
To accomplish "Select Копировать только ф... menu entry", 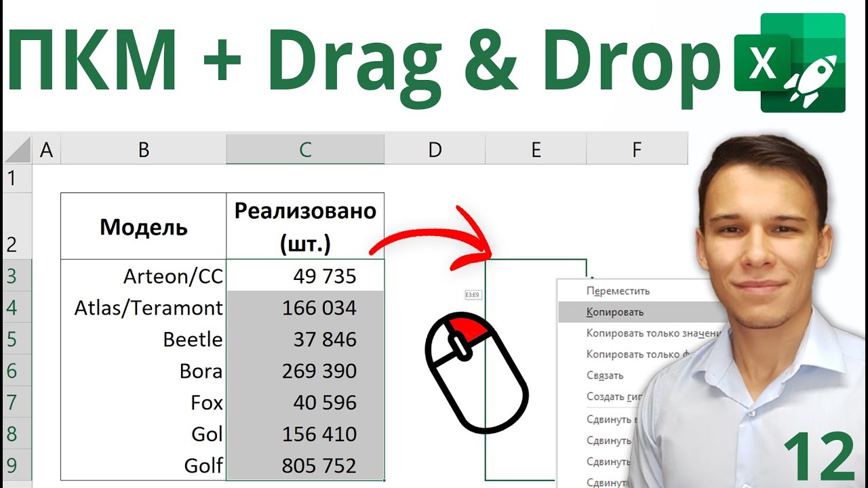I will [639, 354].
